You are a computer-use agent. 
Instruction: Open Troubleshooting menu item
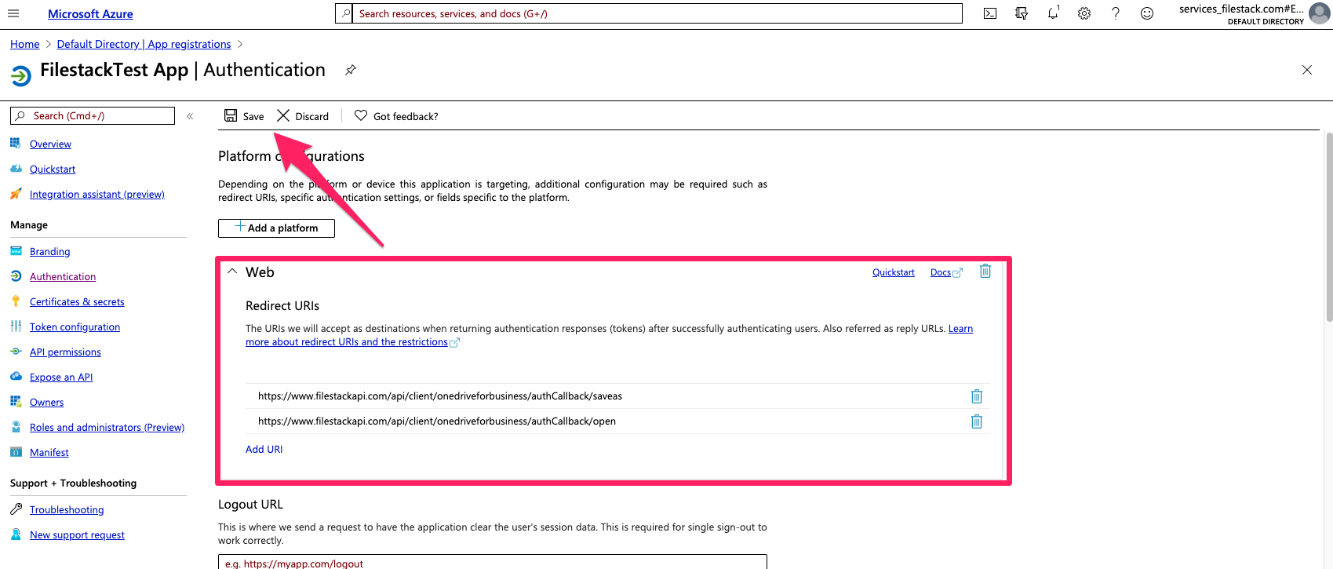(67, 510)
